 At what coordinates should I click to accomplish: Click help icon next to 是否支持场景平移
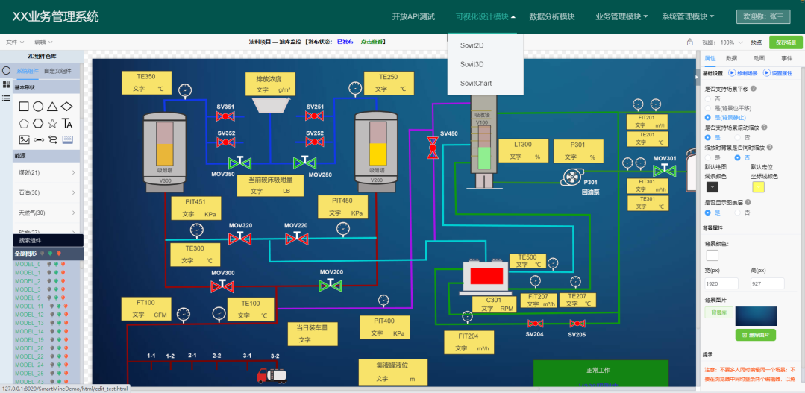tap(753, 89)
